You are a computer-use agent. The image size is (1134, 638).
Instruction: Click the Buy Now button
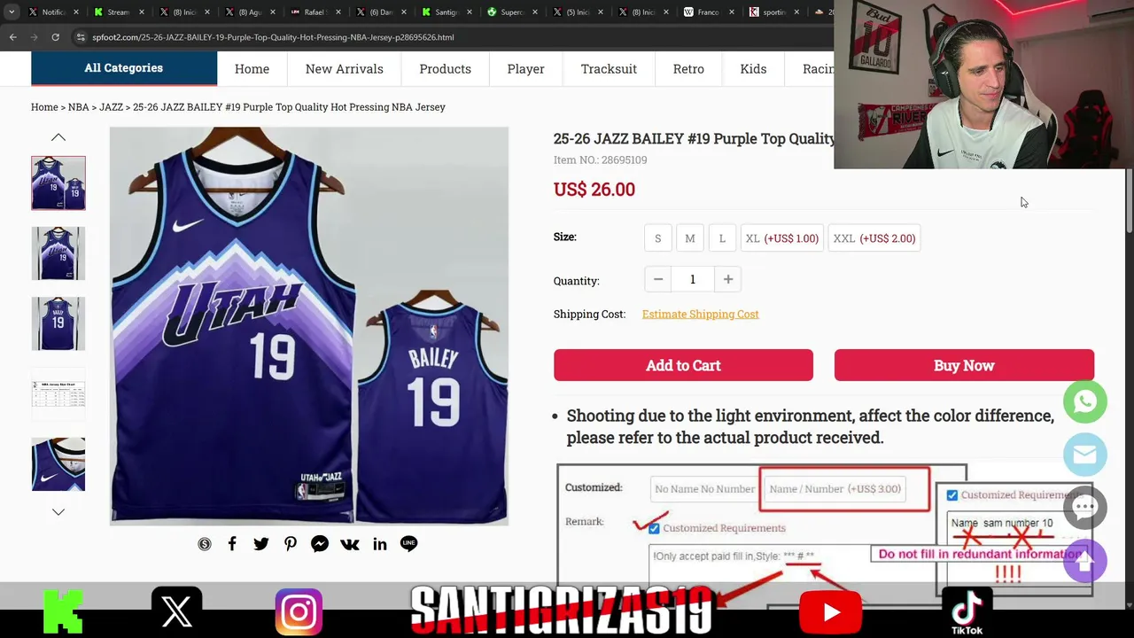coord(964,365)
